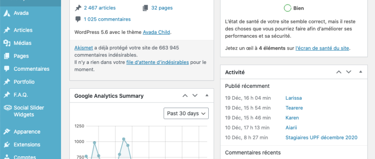
Task: Click the Social Slider Widgets icon
Action: point(8,108)
